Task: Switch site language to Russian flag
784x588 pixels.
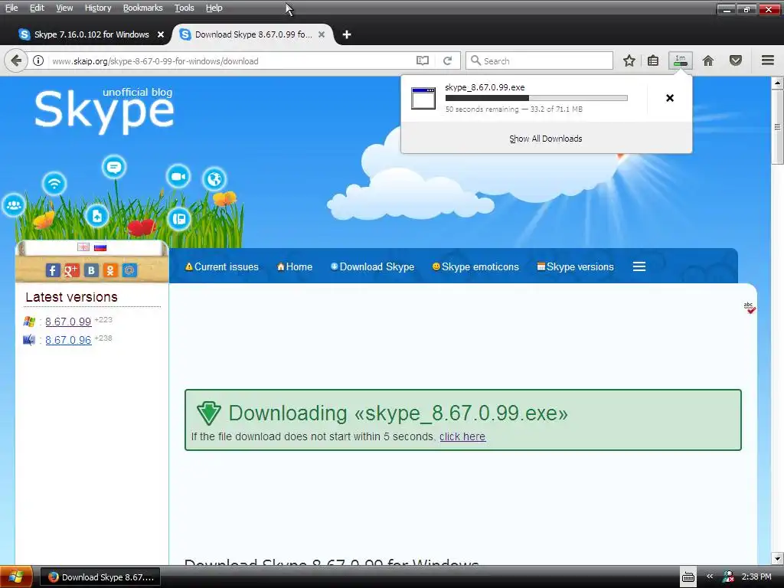Action: tap(100, 247)
